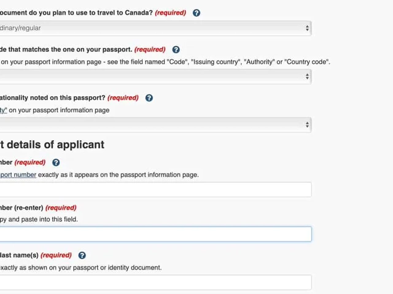Image resolution: width=393 pixels, height=294 pixels.
Task: Click the travel to Canada question label
Action: click(x=76, y=13)
